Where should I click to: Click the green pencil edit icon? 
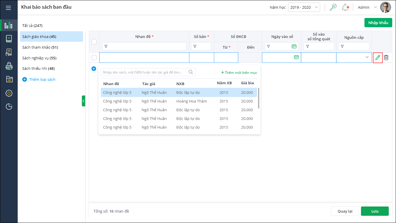pyautogui.click(x=377, y=58)
